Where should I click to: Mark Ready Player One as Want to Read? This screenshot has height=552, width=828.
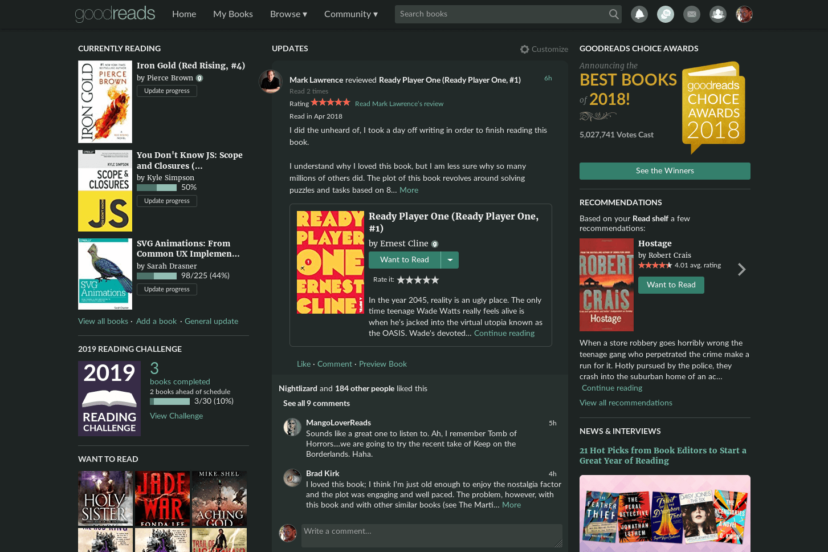click(405, 260)
